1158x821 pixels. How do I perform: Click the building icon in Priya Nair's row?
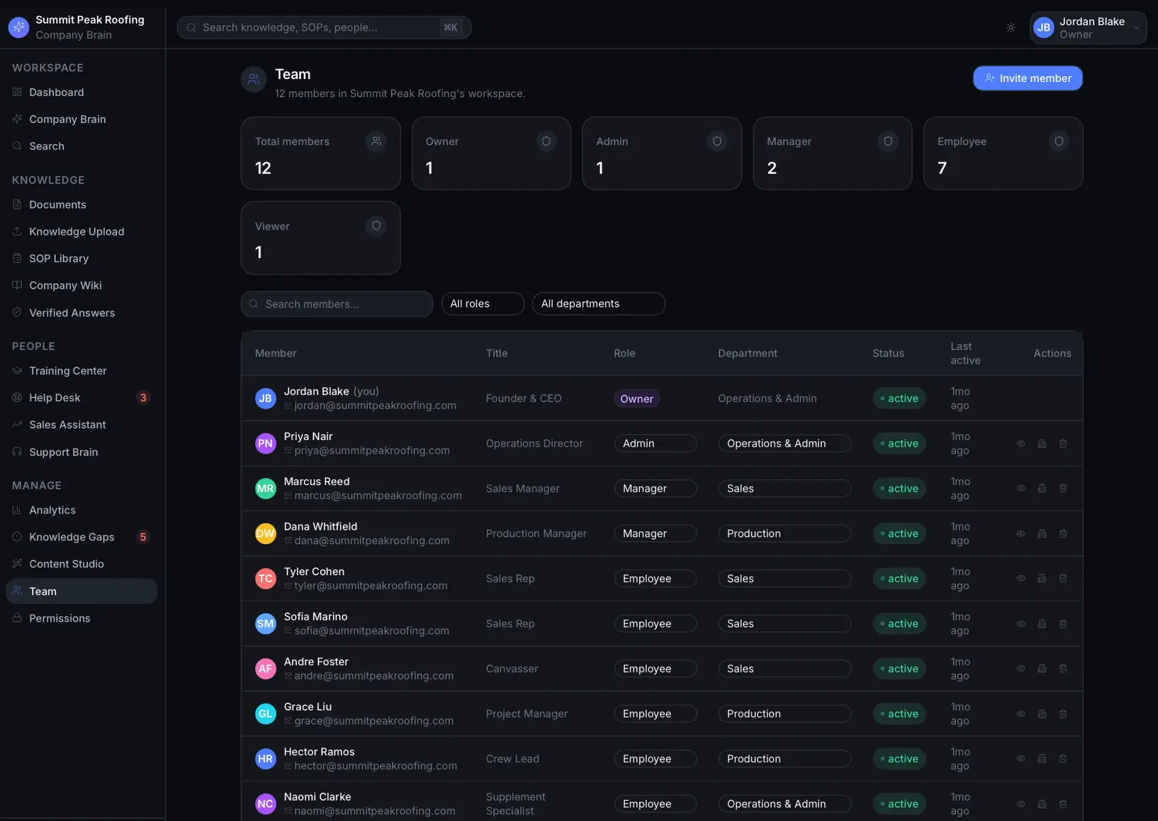(1042, 444)
